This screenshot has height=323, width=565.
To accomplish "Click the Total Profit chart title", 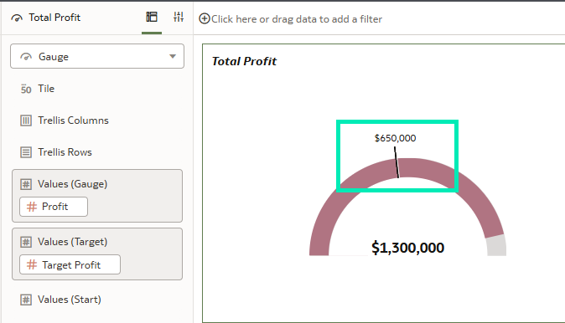I will 244,61.
